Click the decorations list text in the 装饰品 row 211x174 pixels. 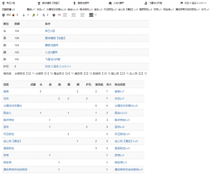pos(80,73)
